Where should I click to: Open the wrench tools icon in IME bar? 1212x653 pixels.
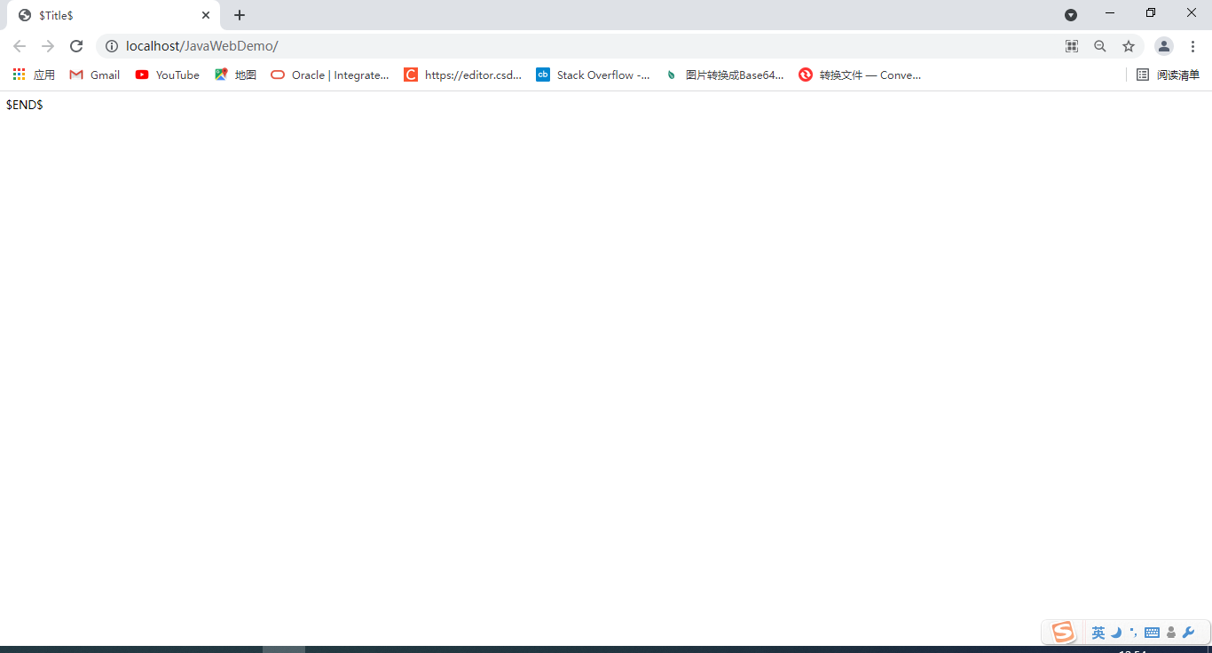[x=1189, y=633]
